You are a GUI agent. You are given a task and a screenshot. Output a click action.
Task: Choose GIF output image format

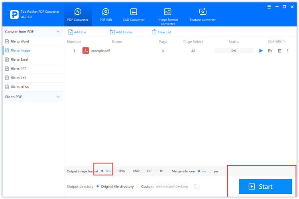(x=148, y=171)
